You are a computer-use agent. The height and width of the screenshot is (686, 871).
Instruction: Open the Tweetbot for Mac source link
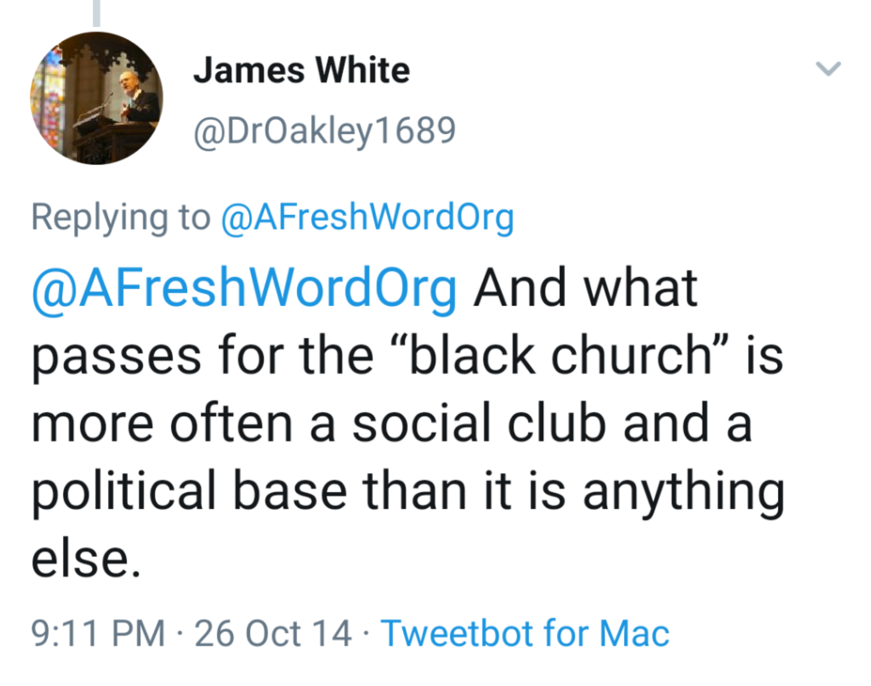(525, 633)
